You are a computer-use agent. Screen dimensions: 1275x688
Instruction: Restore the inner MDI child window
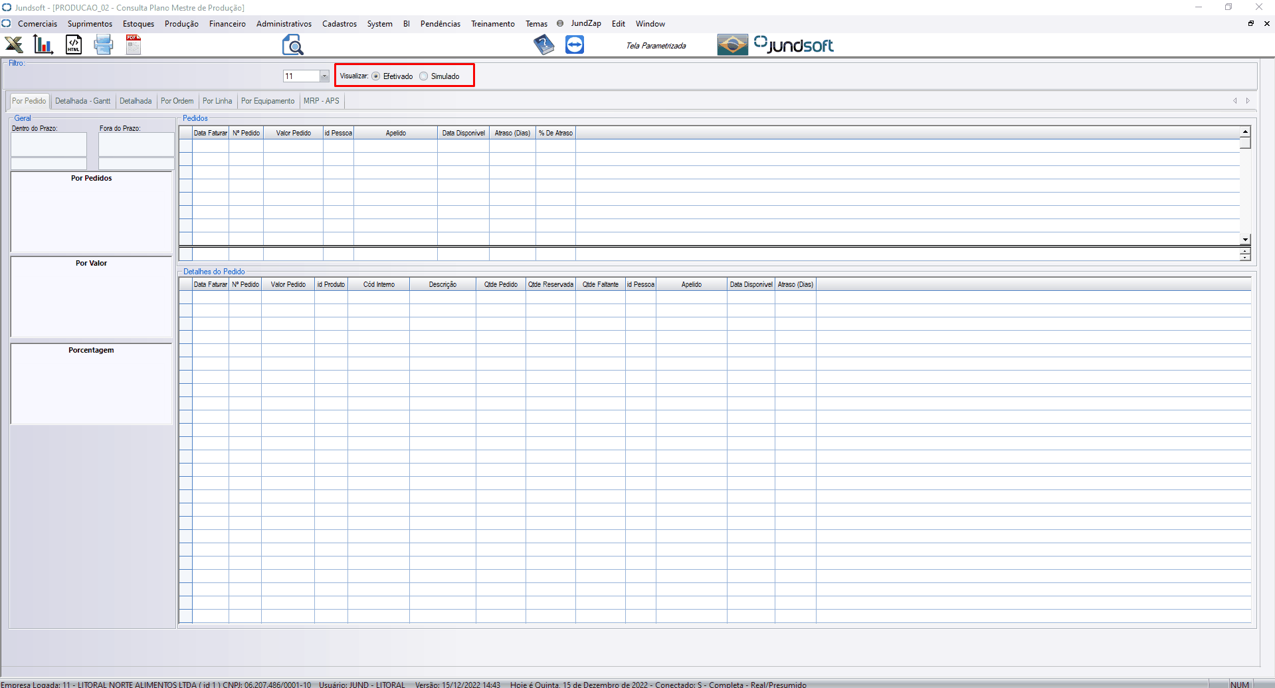pyautogui.click(x=1251, y=23)
